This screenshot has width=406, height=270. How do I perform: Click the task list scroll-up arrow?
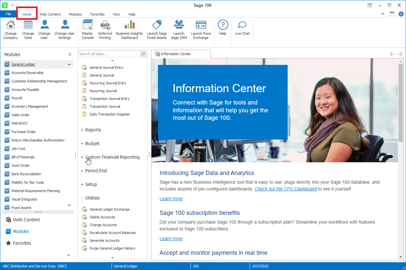click(112, 60)
